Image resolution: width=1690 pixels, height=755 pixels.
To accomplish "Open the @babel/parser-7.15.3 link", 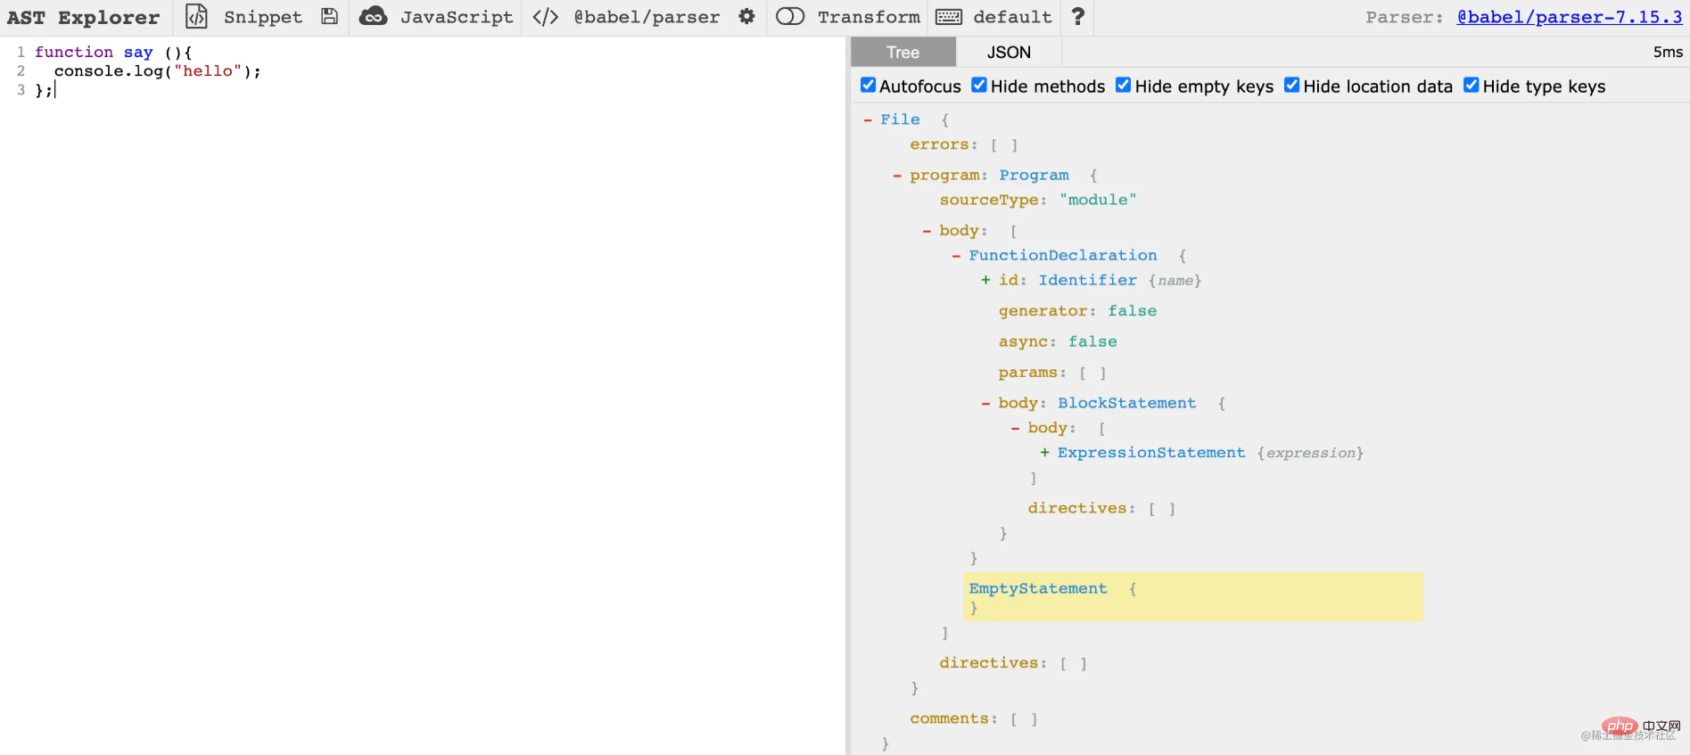I will tap(1569, 17).
